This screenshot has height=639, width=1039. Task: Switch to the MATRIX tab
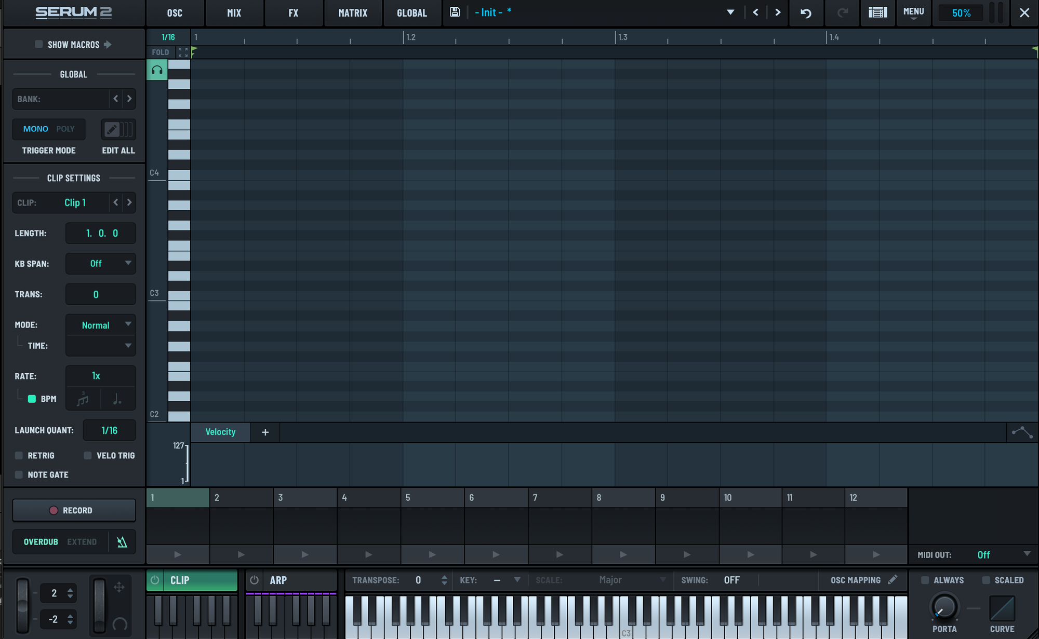[353, 13]
